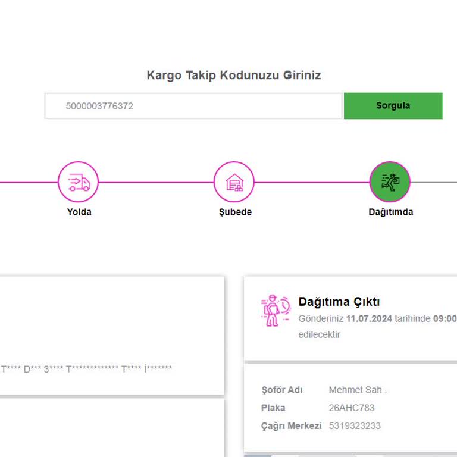
Task: Click the Şoför Adı label
Action: click(282, 390)
